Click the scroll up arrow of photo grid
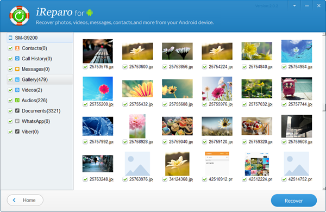The height and width of the screenshot is (212, 326). [x=324, y=34]
